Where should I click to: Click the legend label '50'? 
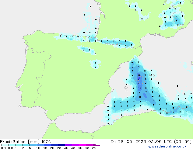coord(94,148)
